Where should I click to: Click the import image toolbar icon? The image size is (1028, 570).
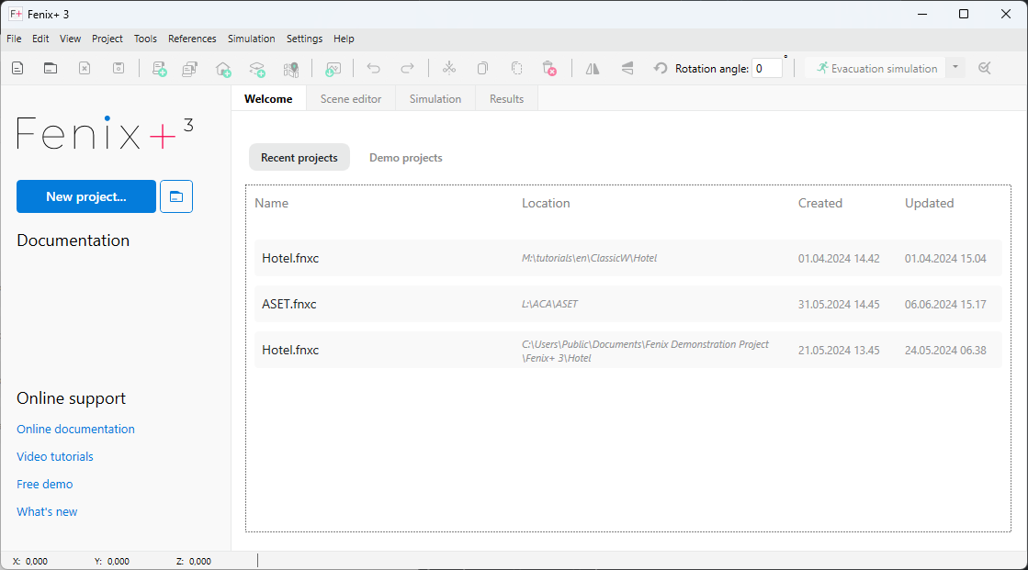333,68
